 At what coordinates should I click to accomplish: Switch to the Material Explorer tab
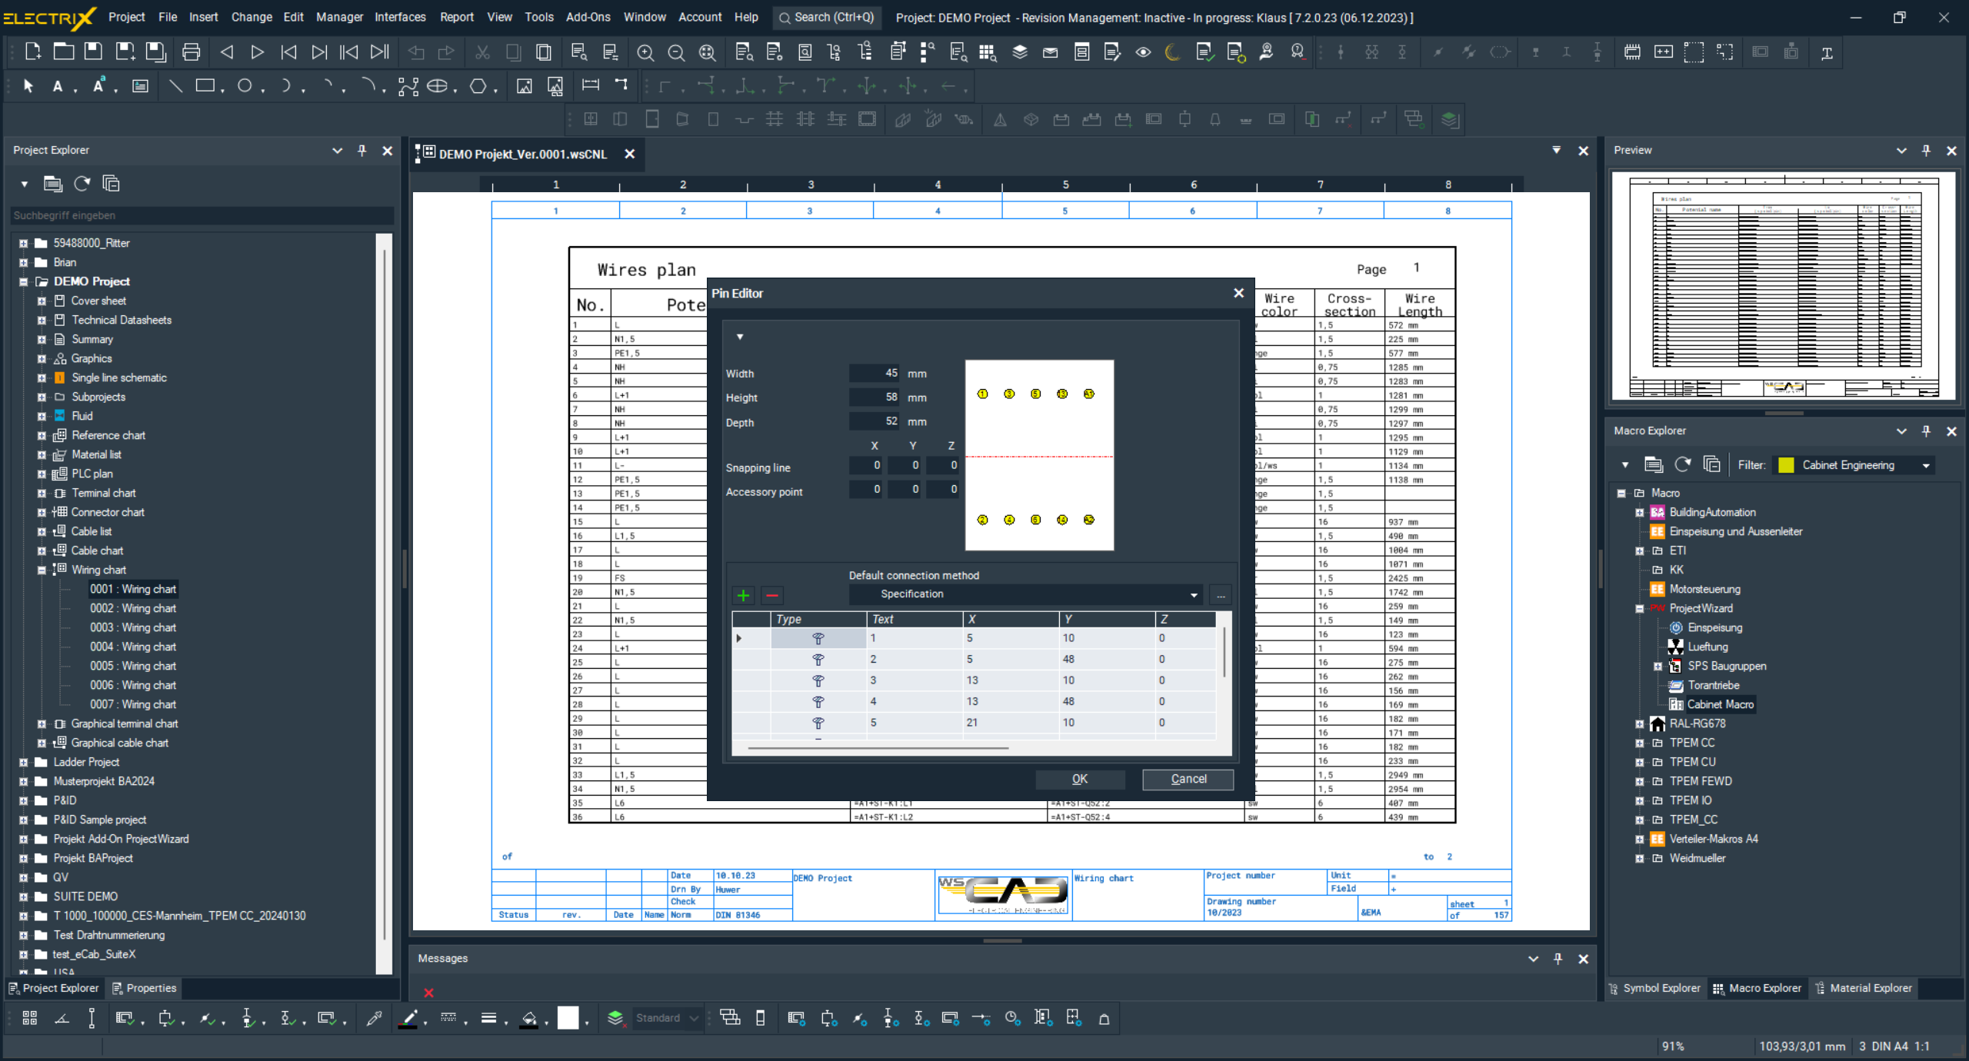(x=1863, y=988)
